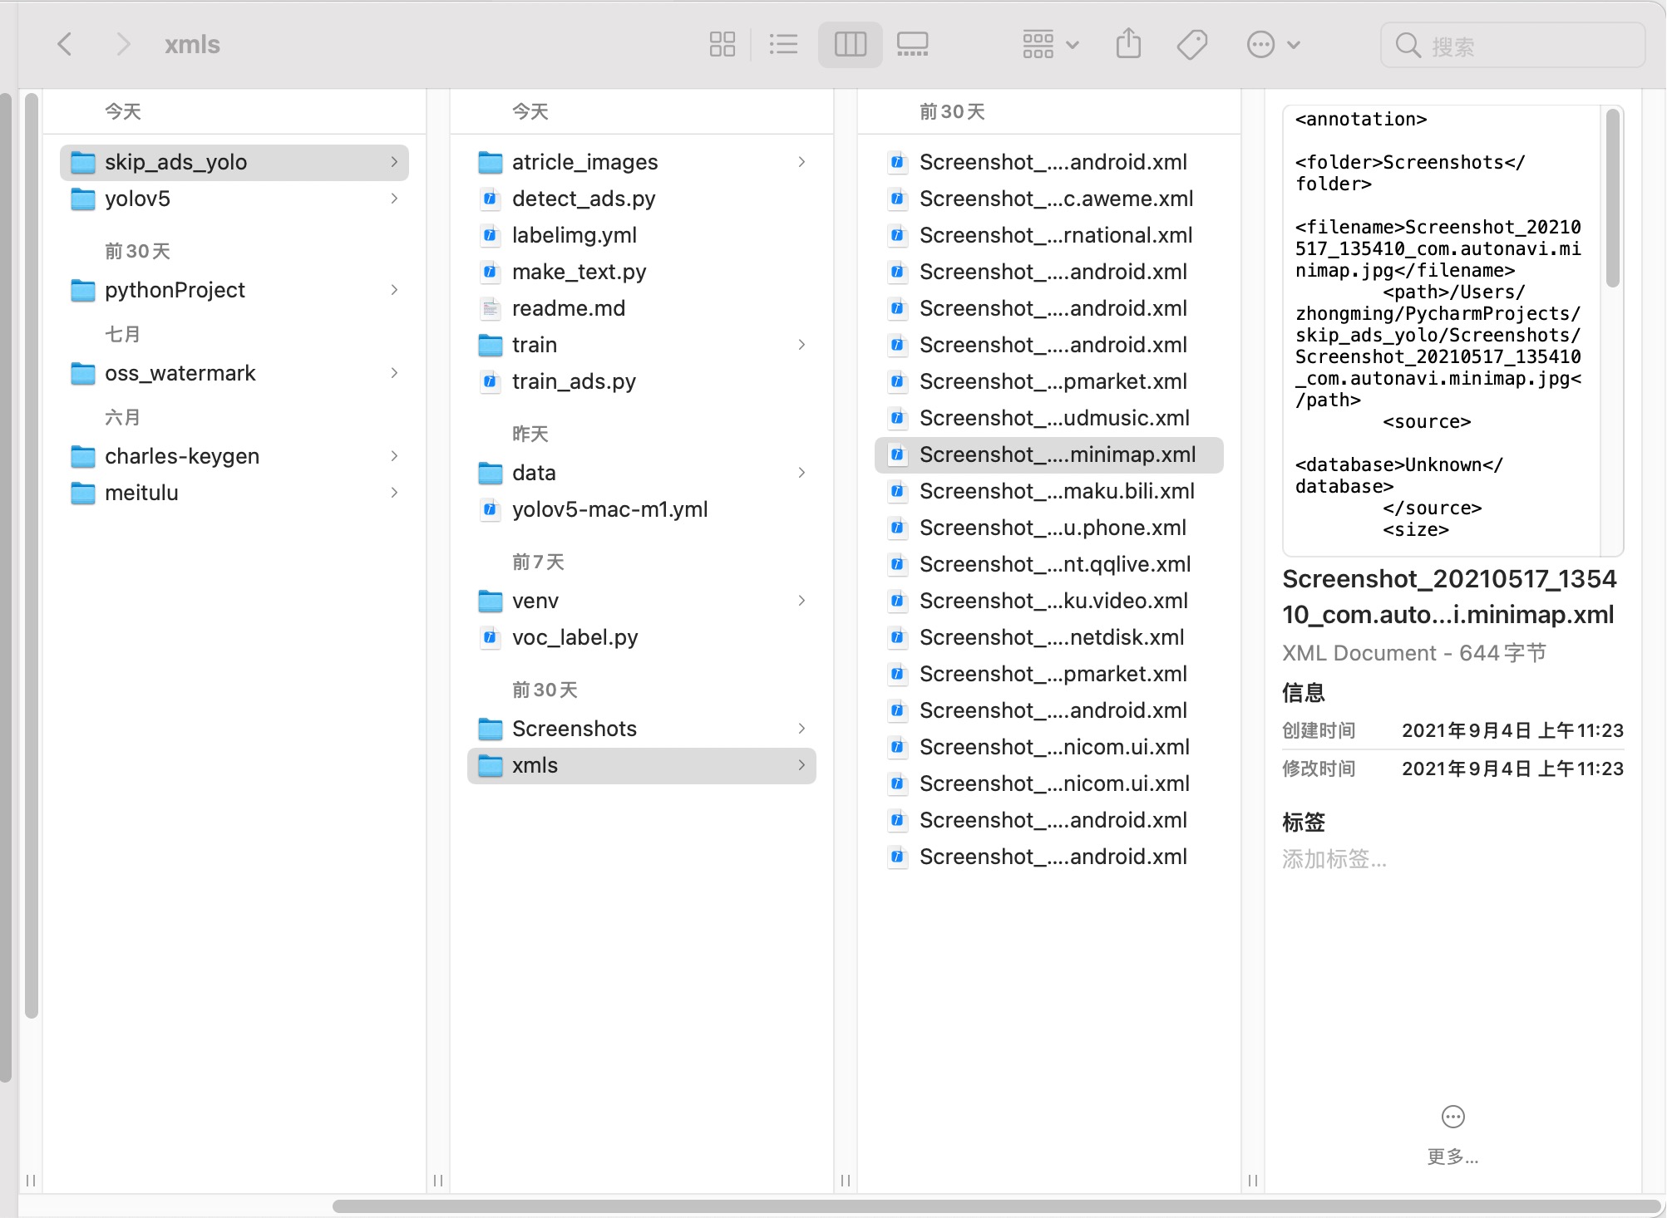Viewport: 1667px width, 1218px height.
Task: Click the make_text.py file icon
Action: click(491, 272)
